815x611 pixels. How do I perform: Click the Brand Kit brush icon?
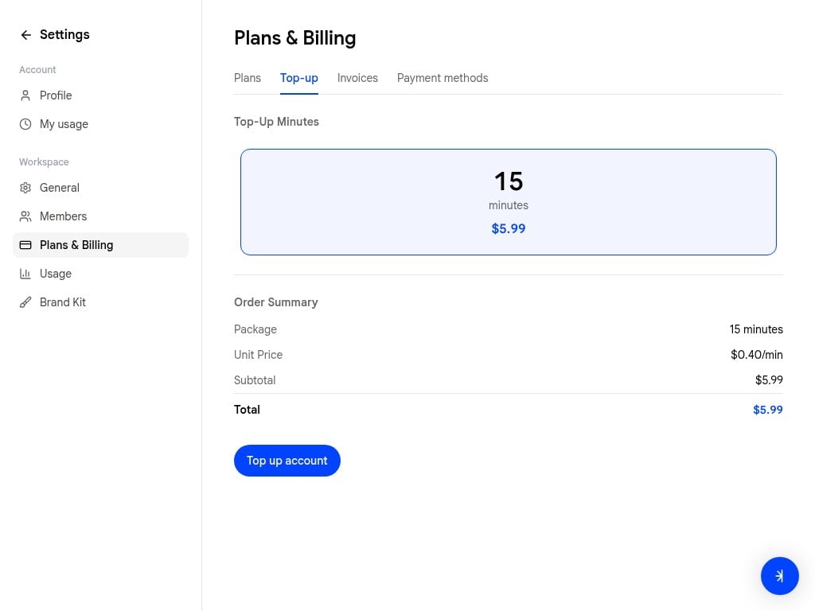pyautogui.click(x=25, y=302)
